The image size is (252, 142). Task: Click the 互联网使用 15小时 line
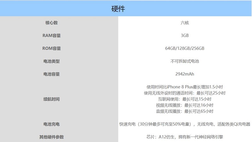[x=185, y=99]
